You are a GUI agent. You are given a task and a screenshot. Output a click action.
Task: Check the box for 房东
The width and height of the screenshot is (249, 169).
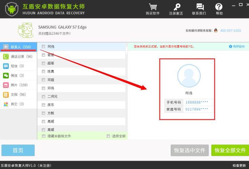click(43, 105)
